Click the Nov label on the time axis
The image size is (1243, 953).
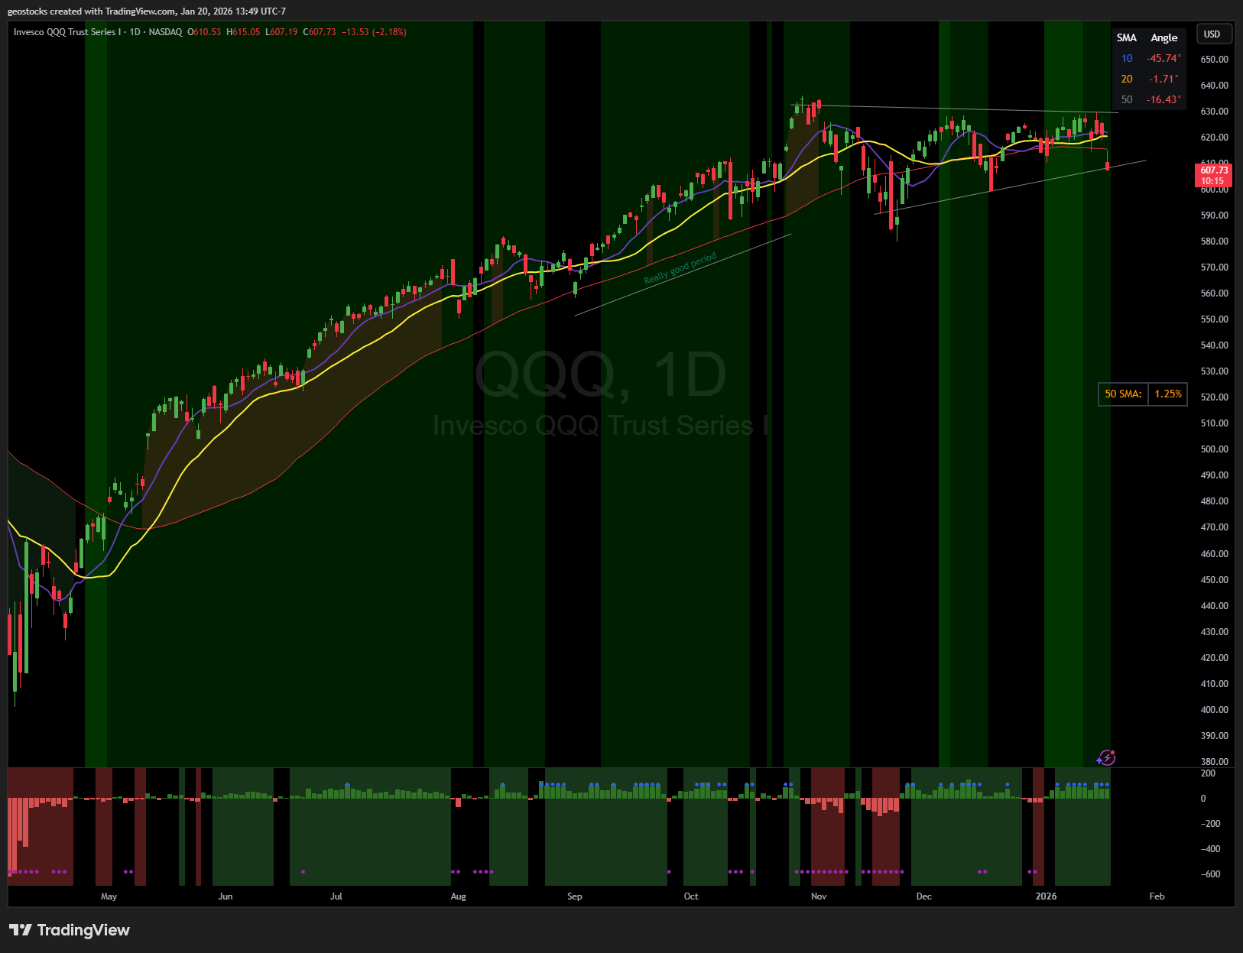pos(819,896)
